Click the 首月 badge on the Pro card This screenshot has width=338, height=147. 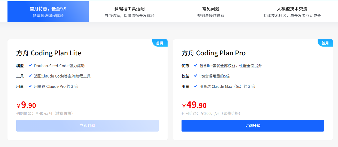pos(325,43)
